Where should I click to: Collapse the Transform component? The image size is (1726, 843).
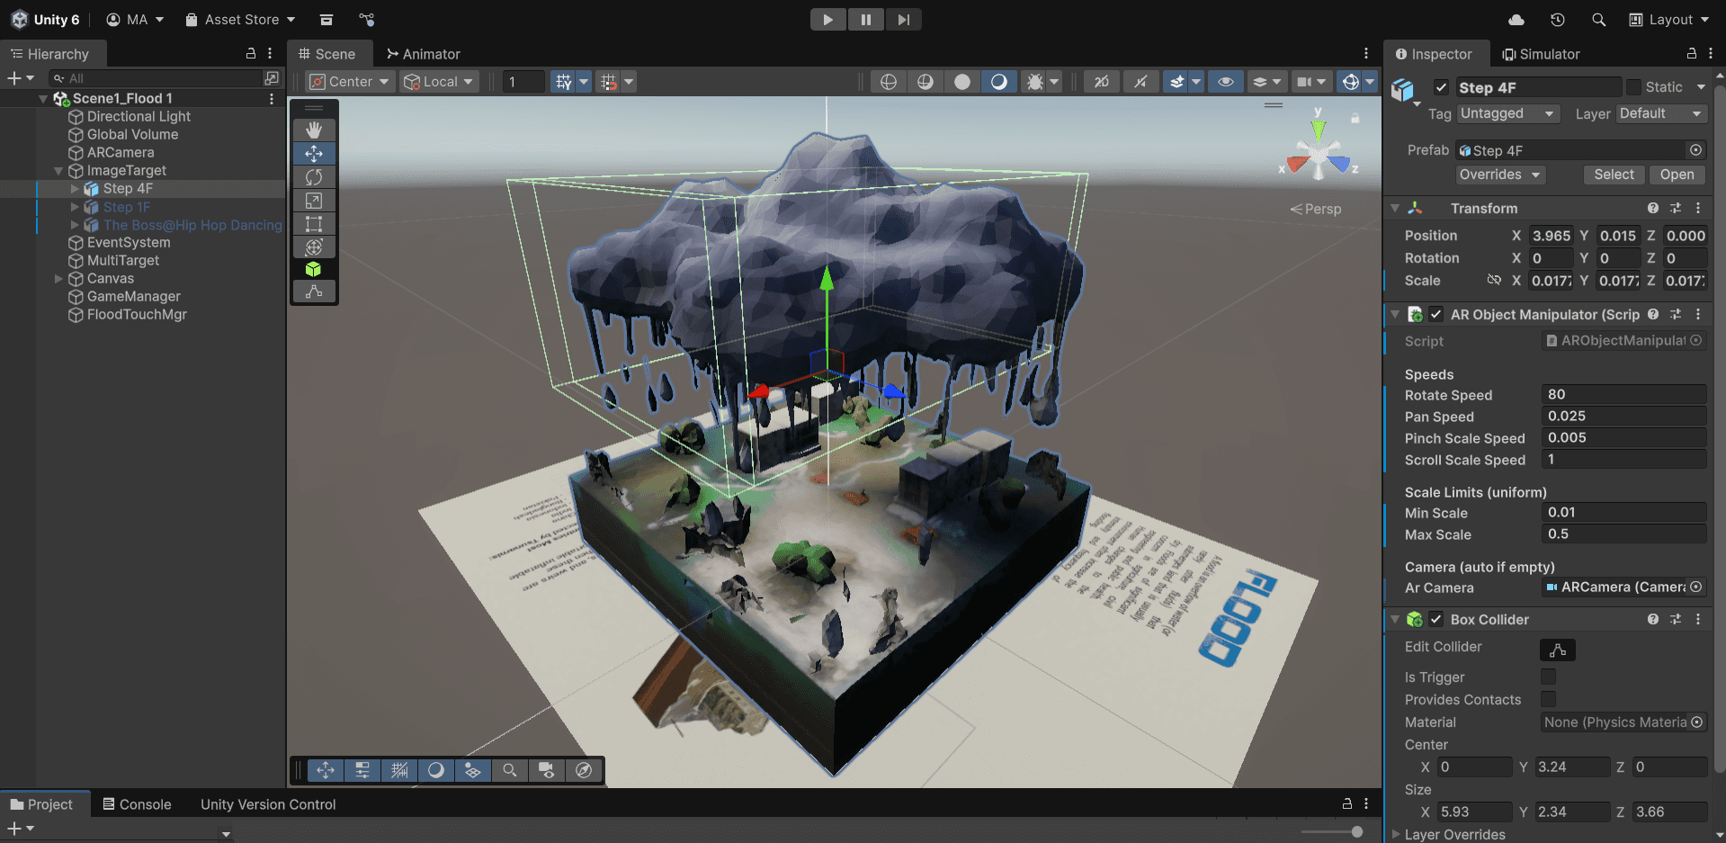[x=1395, y=208]
